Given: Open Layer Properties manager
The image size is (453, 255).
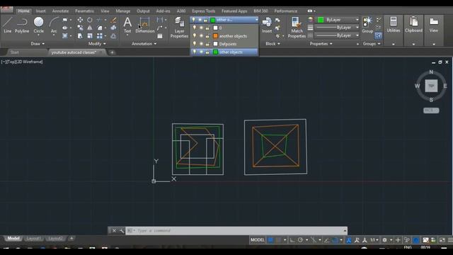Looking at the screenshot, I should (x=179, y=28).
